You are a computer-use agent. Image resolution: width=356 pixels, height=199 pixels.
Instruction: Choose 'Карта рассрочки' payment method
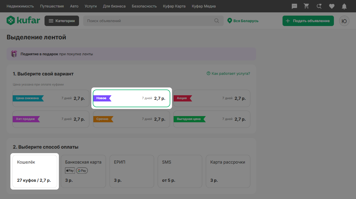[228, 171]
